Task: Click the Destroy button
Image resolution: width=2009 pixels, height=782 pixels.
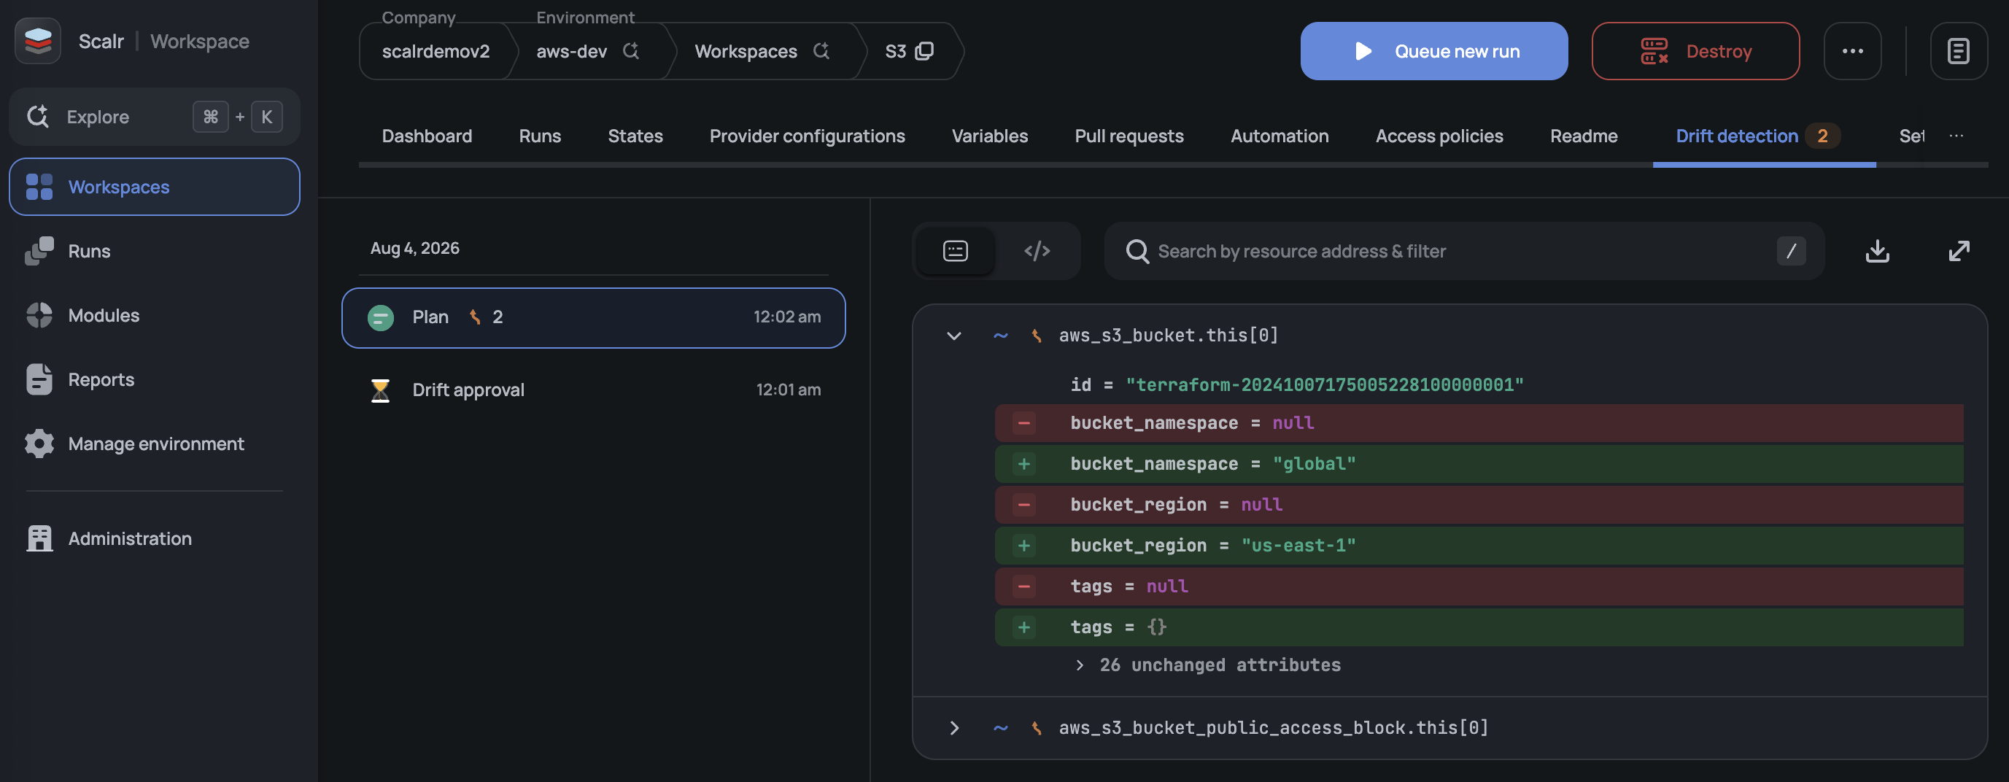Action: coord(1695,52)
